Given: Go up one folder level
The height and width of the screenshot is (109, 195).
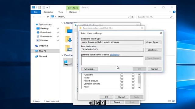Looking at the screenshot, I should [48, 17].
